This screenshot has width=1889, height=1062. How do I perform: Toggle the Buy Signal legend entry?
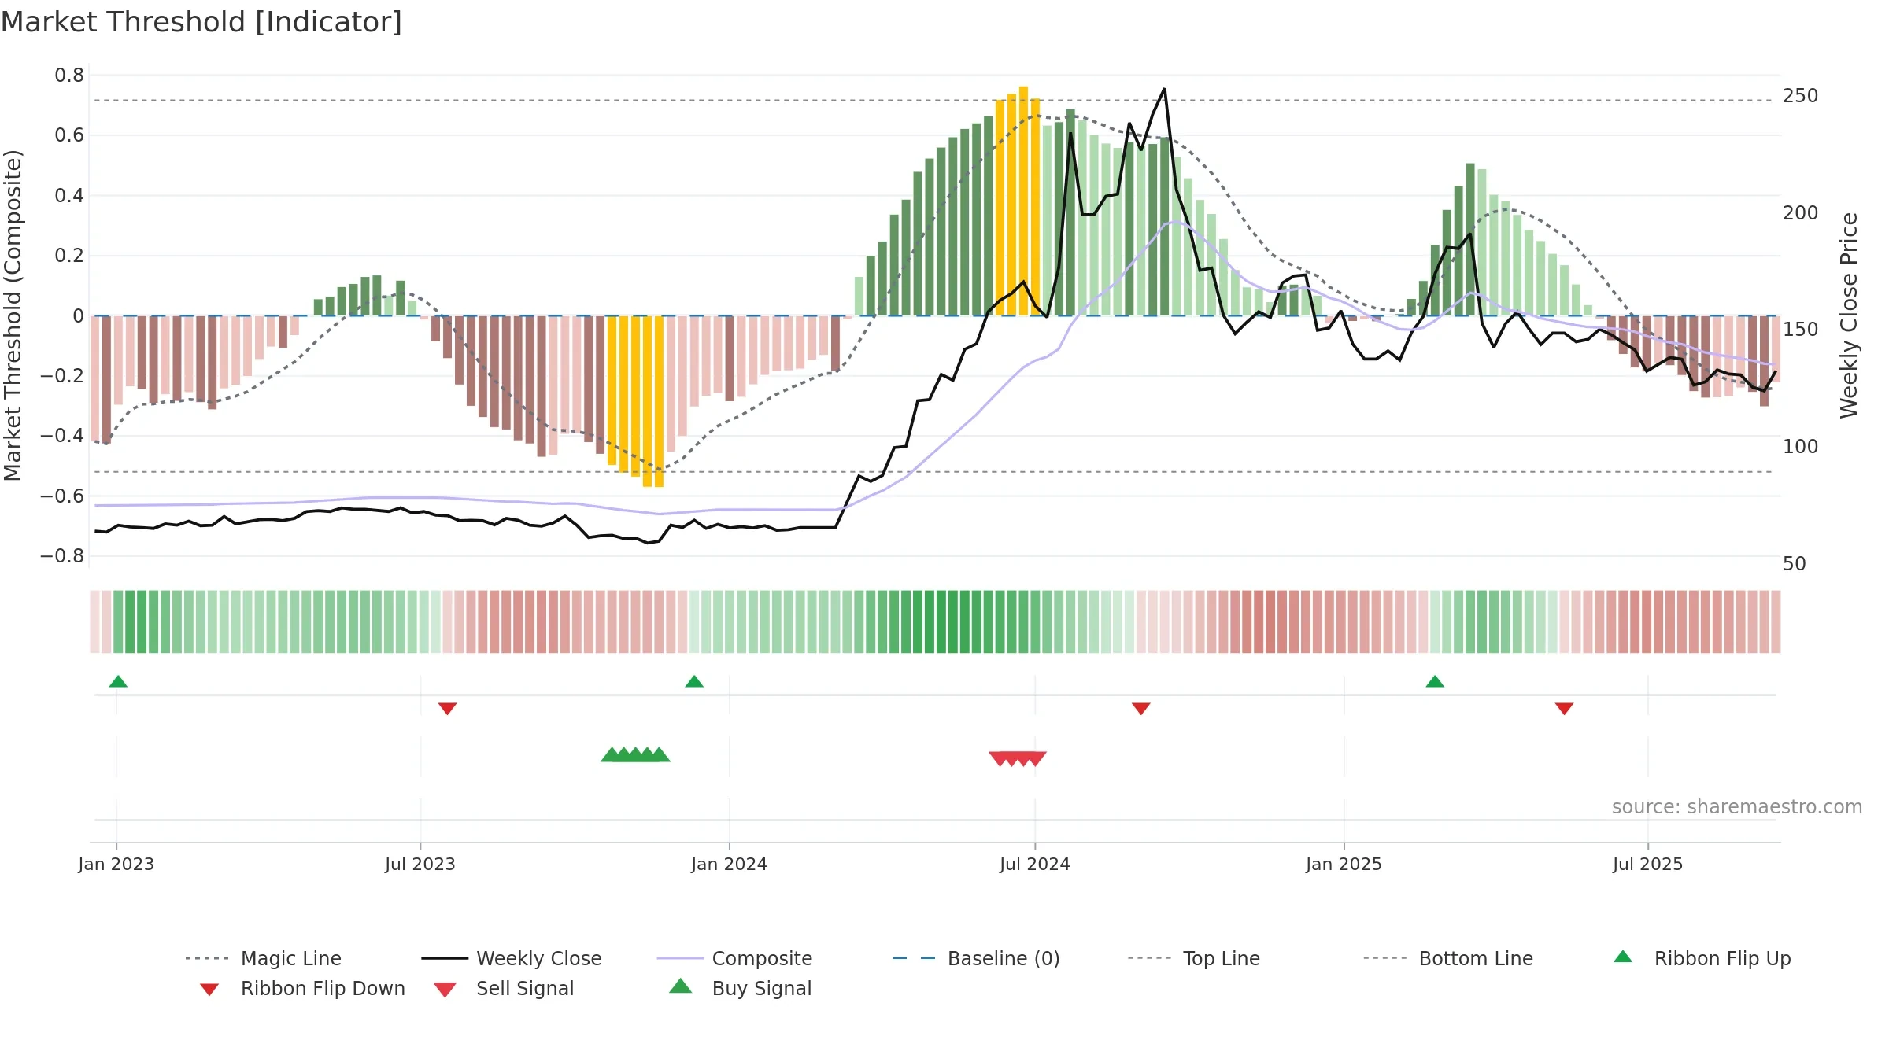(x=740, y=988)
